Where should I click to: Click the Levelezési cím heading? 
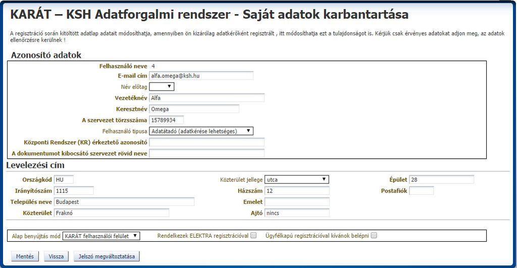[35, 165]
